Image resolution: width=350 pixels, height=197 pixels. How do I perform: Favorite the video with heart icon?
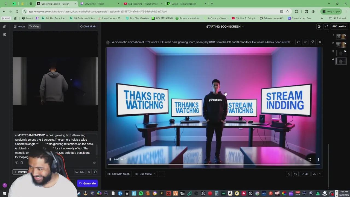[296, 174]
